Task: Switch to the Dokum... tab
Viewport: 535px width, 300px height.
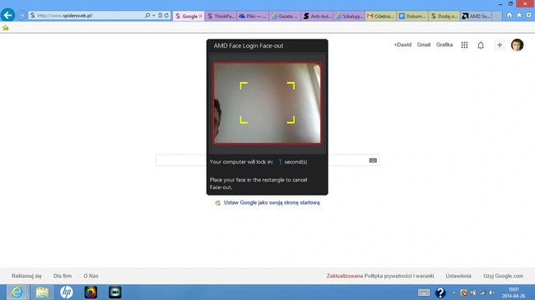Action: (412, 16)
